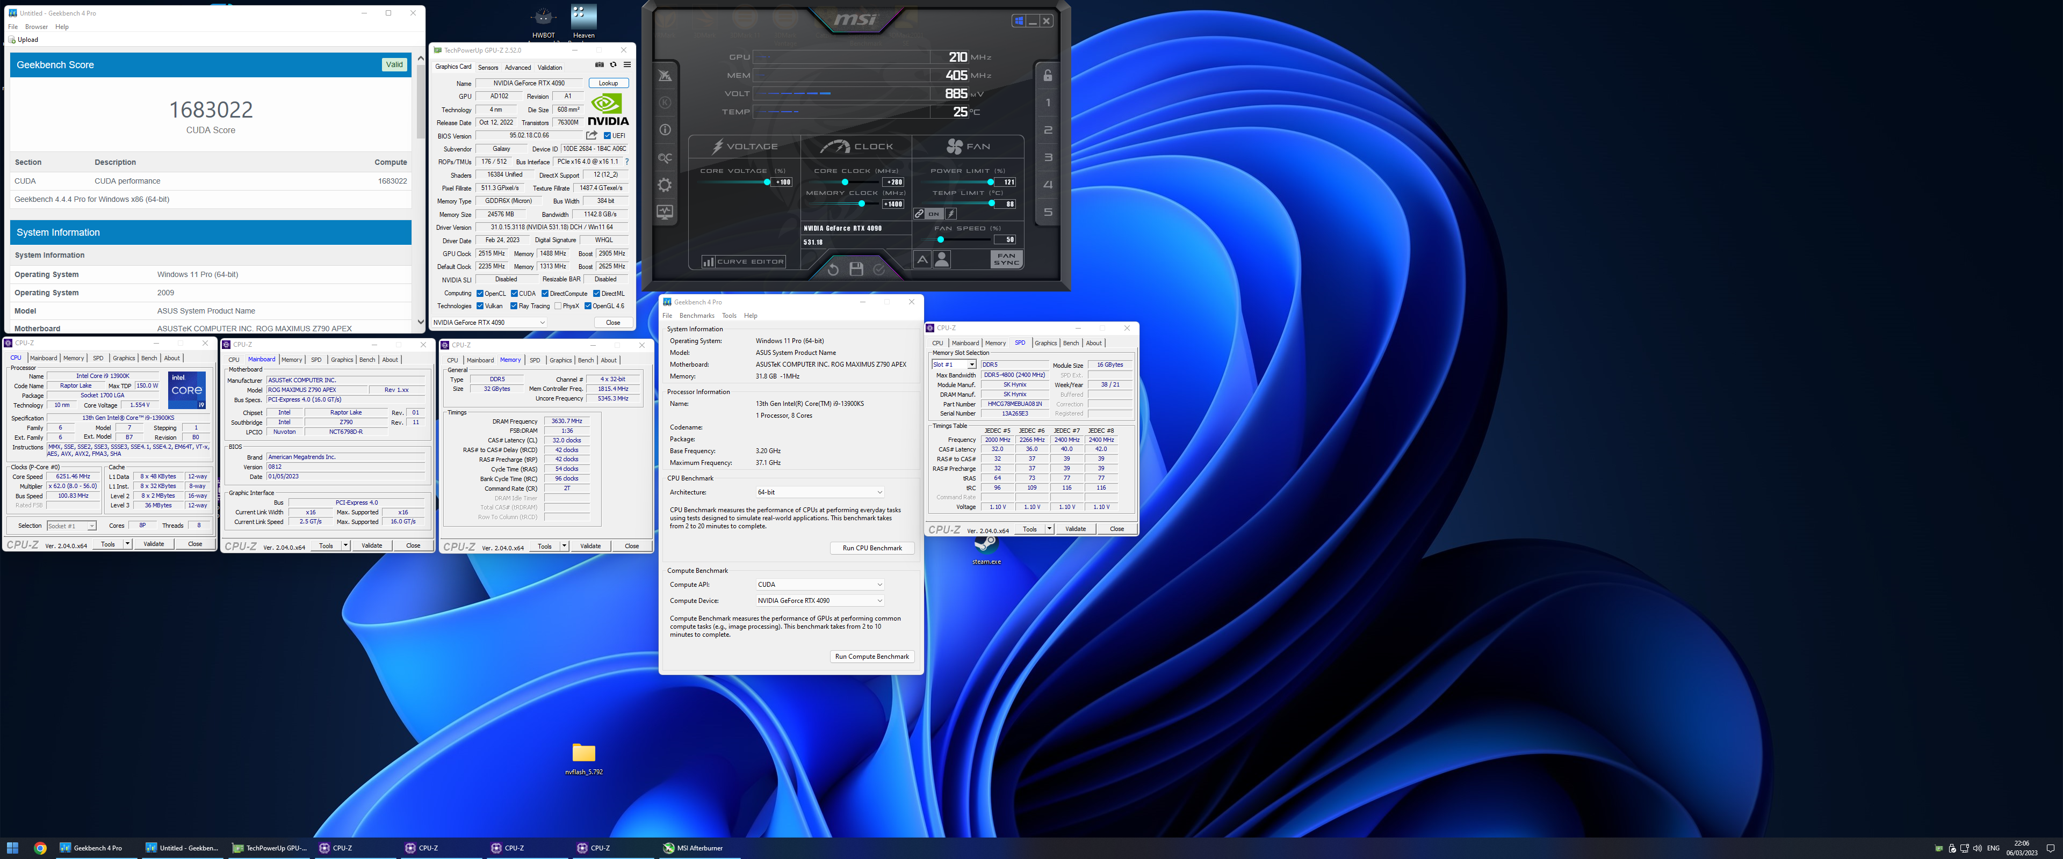Select Afterburner profile slot 3
Viewport: 2063px width, 859px height.
click(1048, 158)
